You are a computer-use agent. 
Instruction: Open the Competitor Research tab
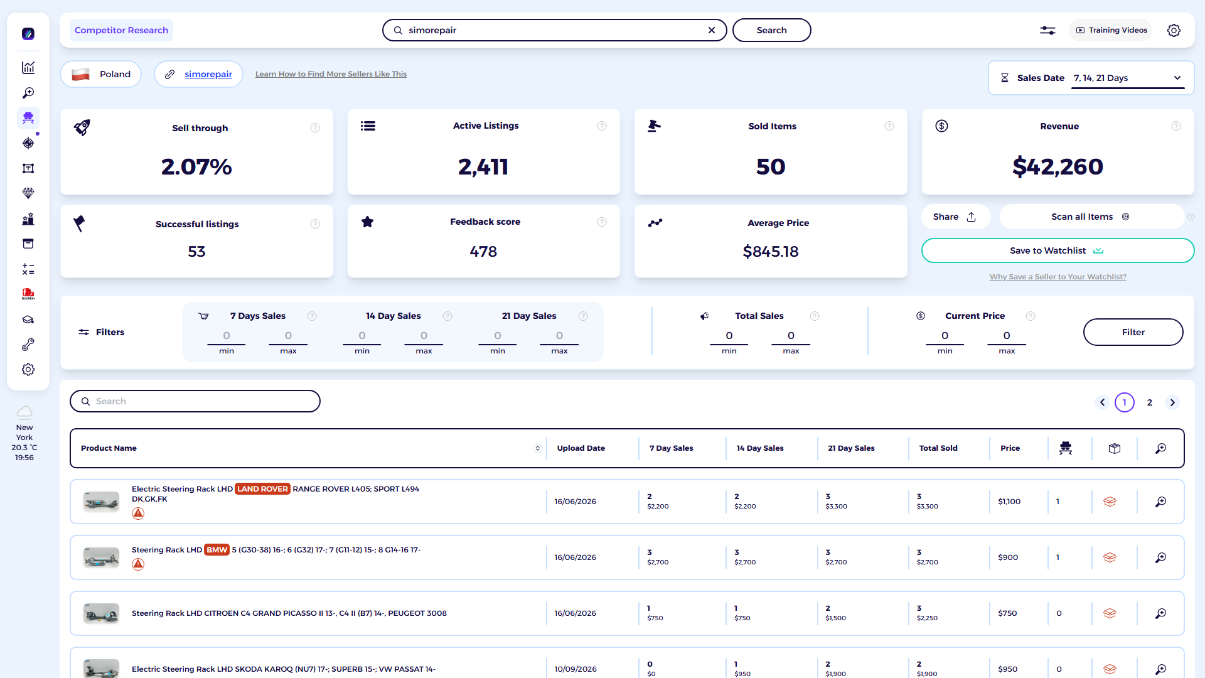(x=121, y=30)
